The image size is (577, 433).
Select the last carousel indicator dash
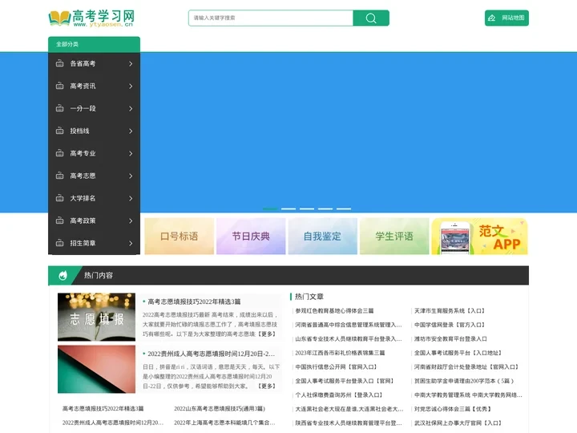(x=344, y=208)
